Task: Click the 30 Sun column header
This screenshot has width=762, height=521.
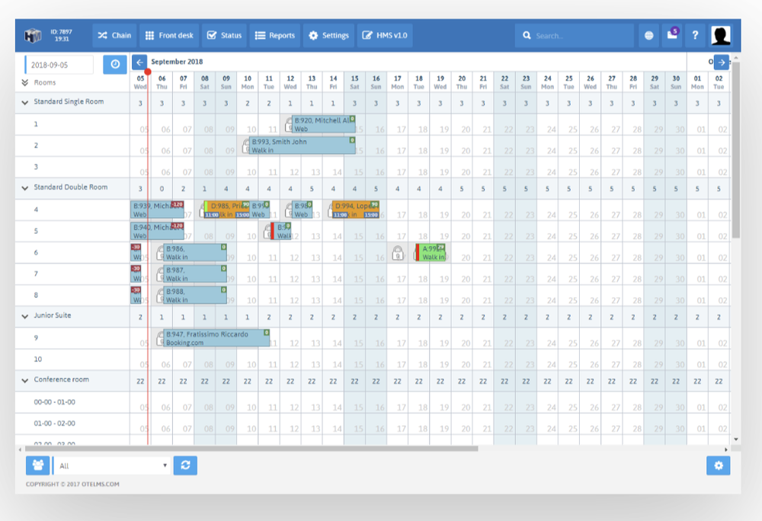Action: point(676,82)
